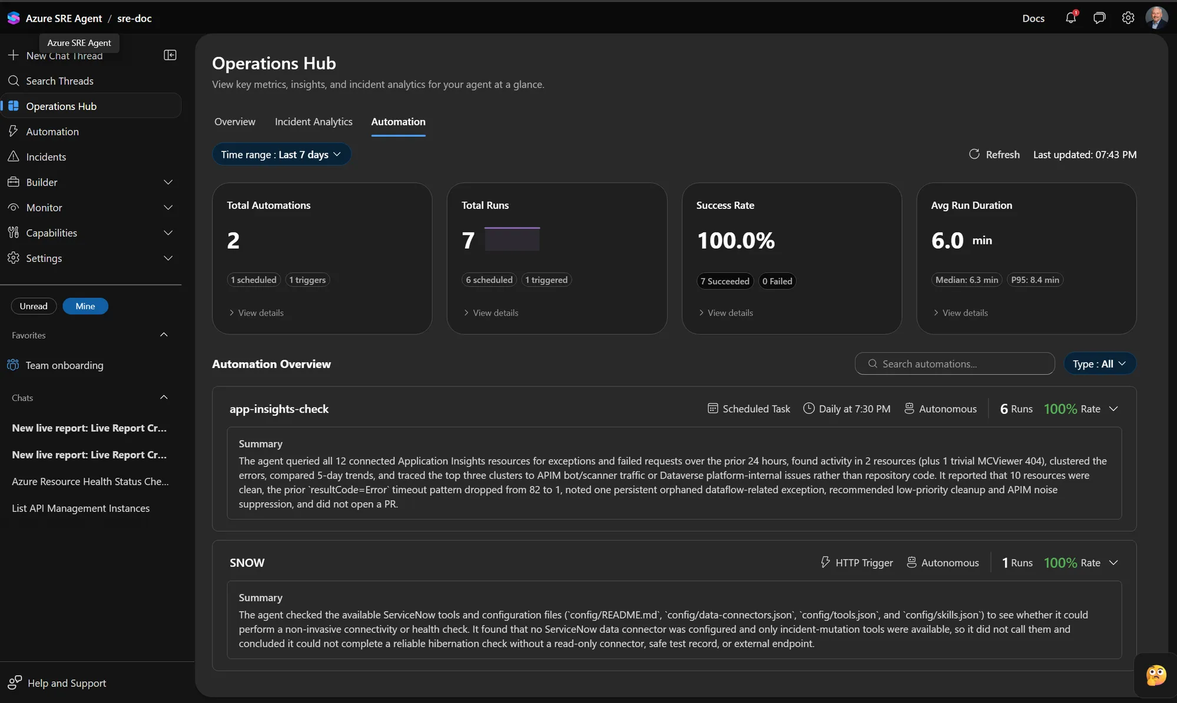This screenshot has height=703, width=1177.
Task: Click the plus icon for New Chat Thread
Action: pyautogui.click(x=14, y=55)
